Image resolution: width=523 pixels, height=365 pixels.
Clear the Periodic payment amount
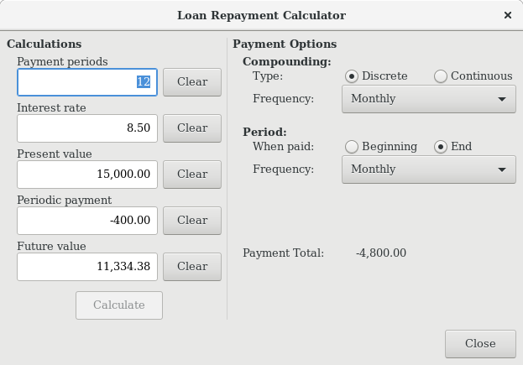point(191,221)
